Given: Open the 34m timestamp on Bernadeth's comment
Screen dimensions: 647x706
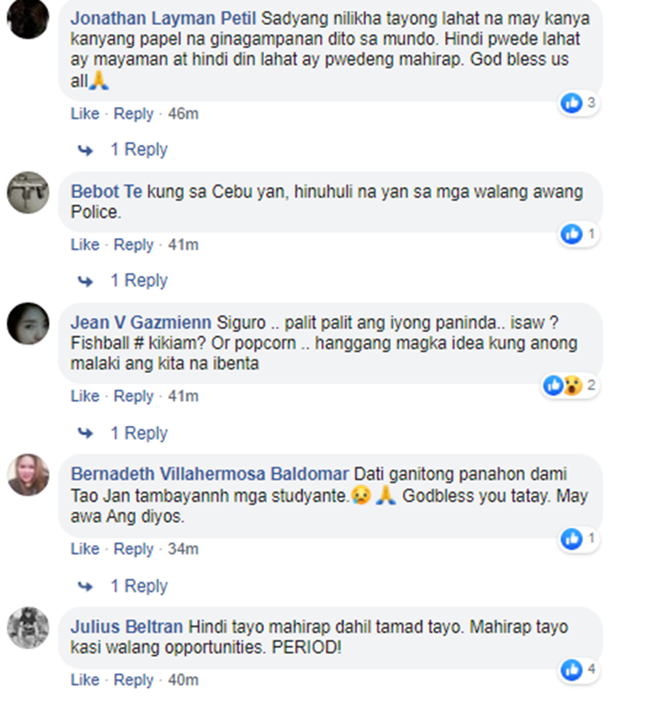Looking at the screenshot, I should (183, 549).
